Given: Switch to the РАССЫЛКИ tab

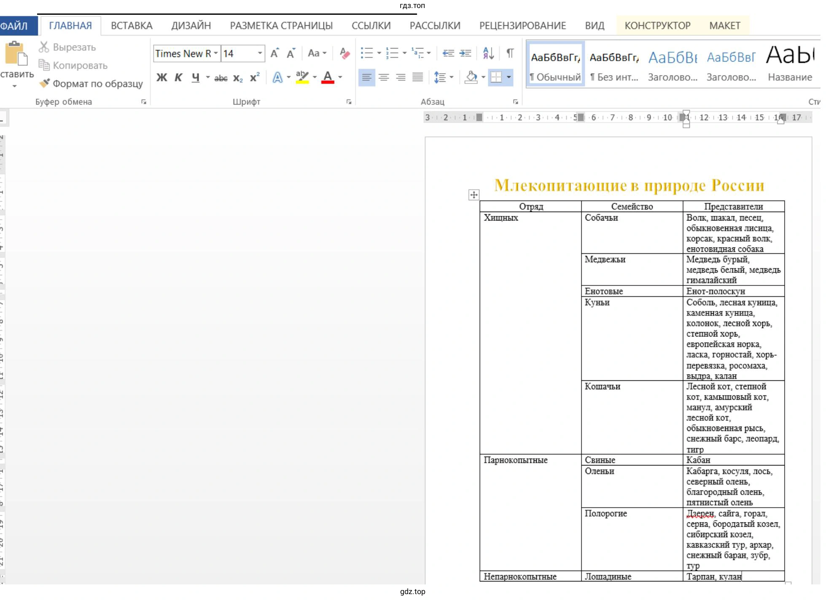Looking at the screenshot, I should 435,26.
